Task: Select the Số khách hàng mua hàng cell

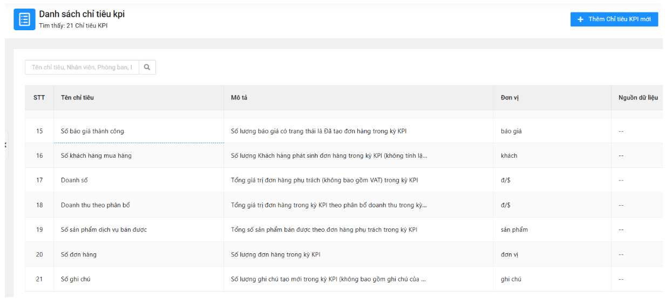Action: (139, 156)
